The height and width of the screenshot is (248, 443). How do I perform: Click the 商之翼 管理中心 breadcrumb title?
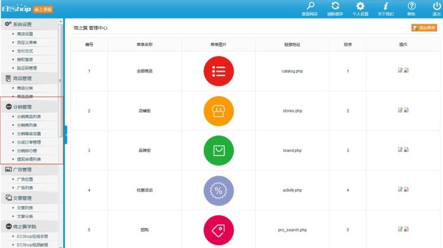click(90, 28)
